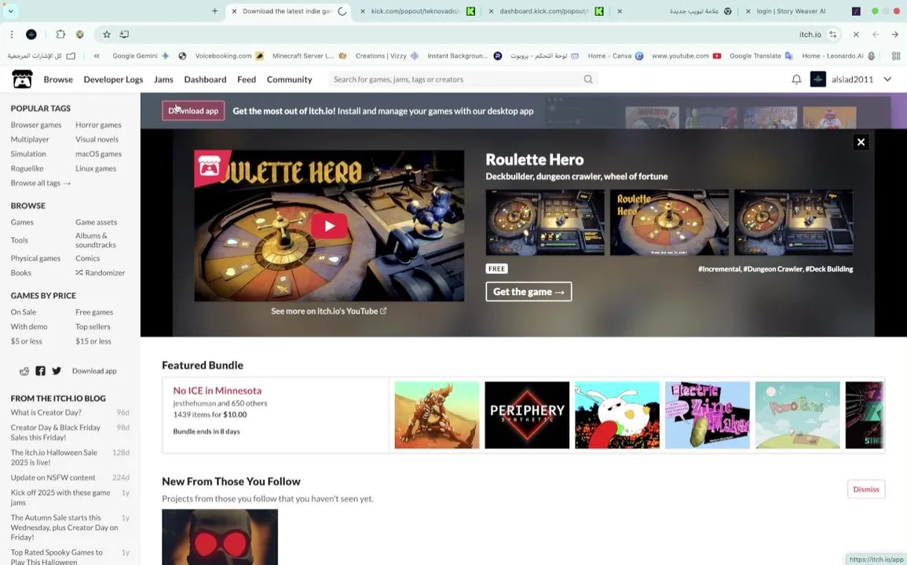Open the itch.io Reddit icon link
907x565 pixels.
24,370
